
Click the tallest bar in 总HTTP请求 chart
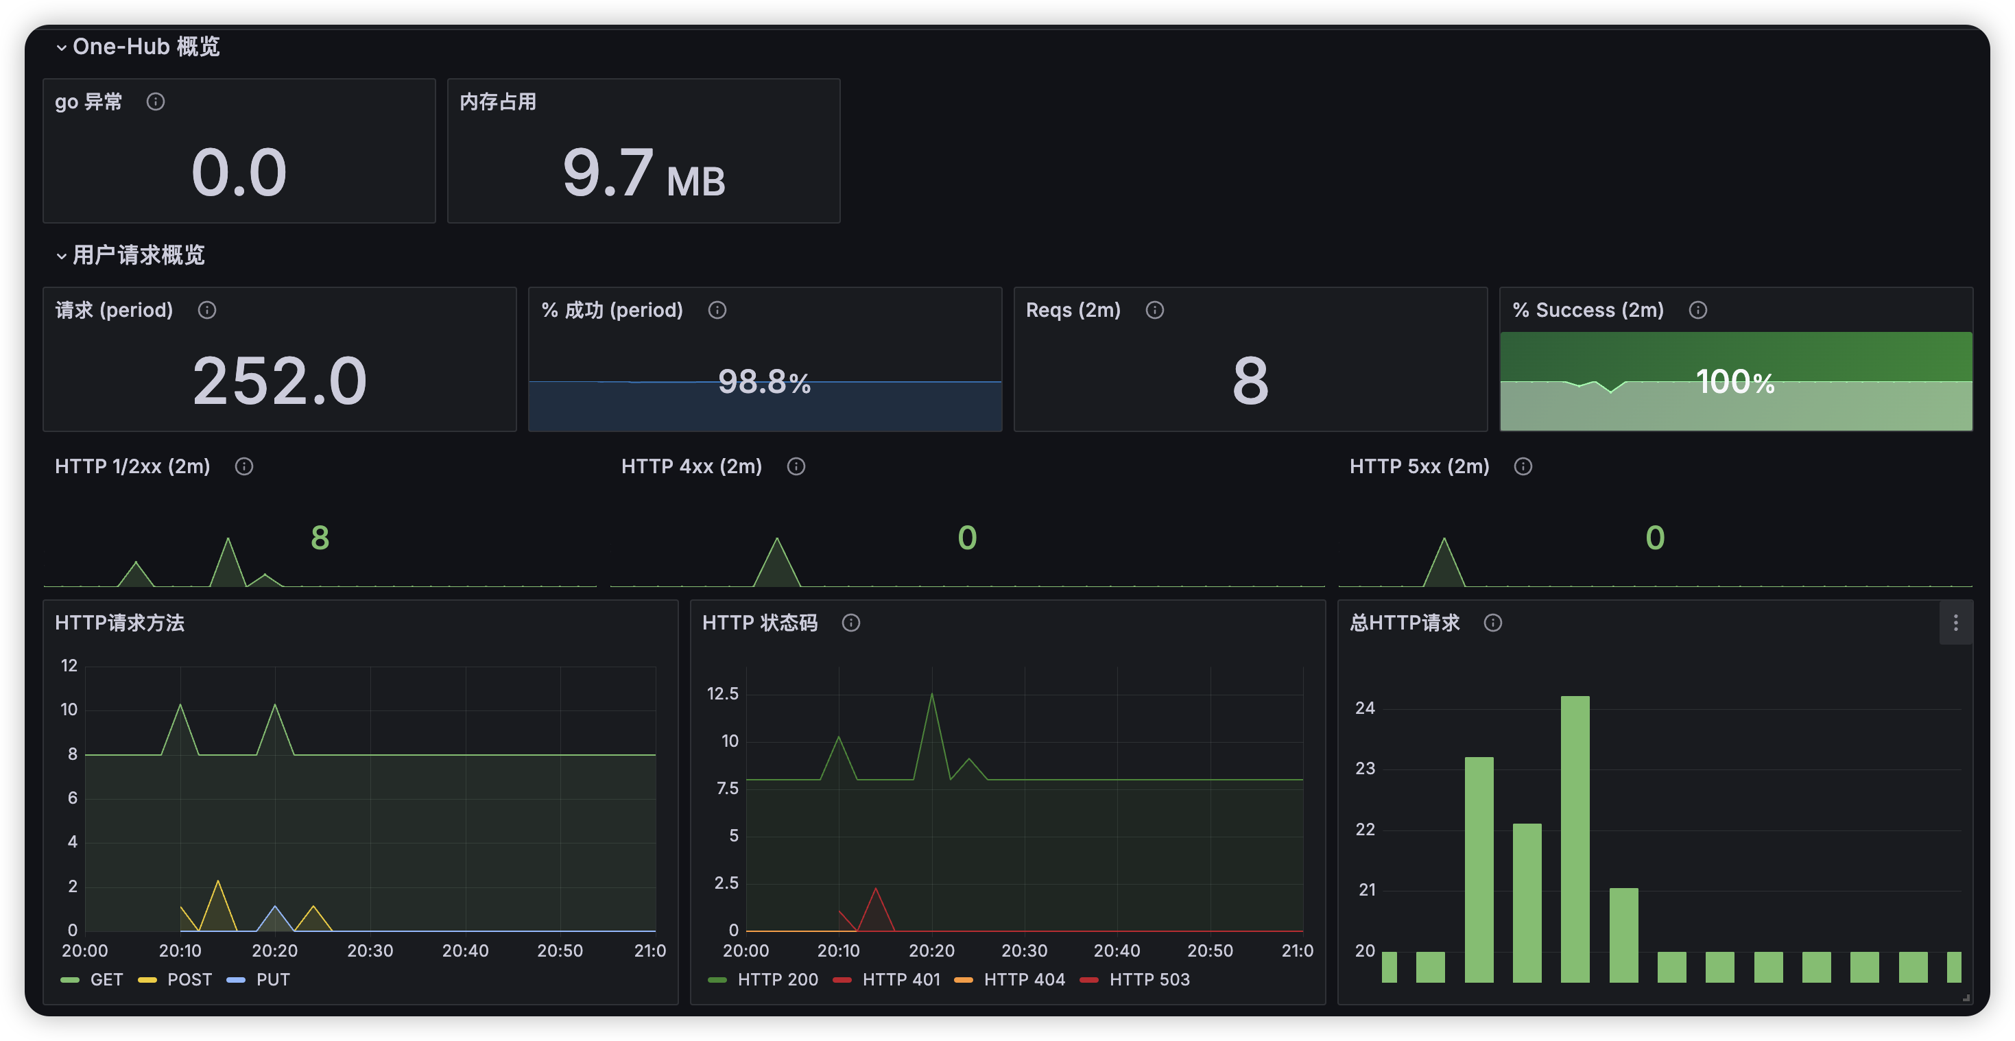[1575, 837]
